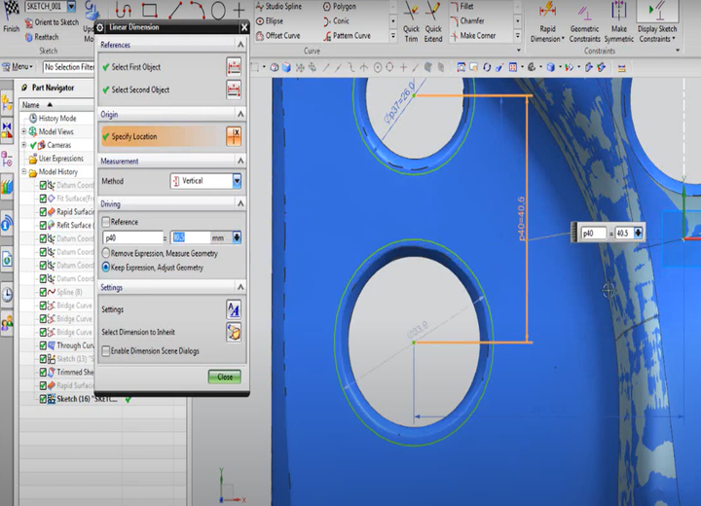Toggle the Sketch (16) feature checkbox

tap(43, 399)
